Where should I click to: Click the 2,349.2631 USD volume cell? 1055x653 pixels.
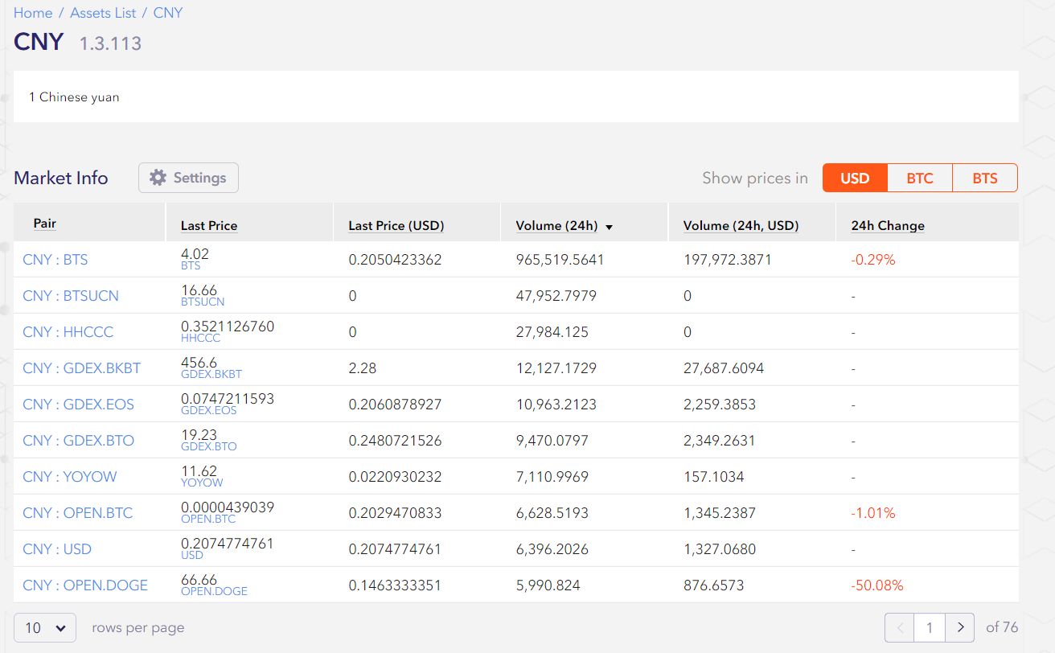(x=720, y=441)
